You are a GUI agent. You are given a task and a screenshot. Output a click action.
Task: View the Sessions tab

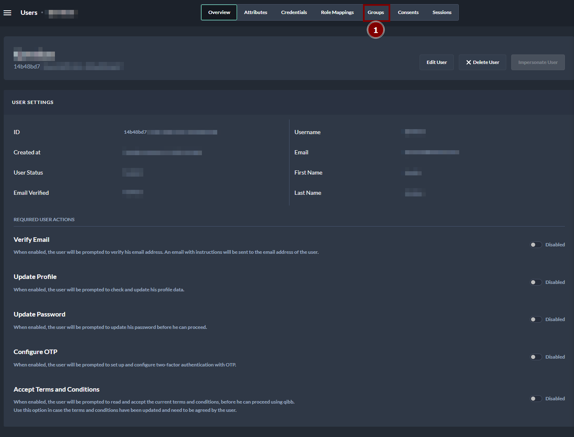(x=441, y=12)
